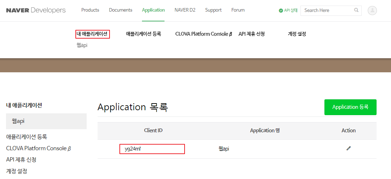391x179 pixels.
Task: Click the Application 명 column header
Action: pos(265,130)
